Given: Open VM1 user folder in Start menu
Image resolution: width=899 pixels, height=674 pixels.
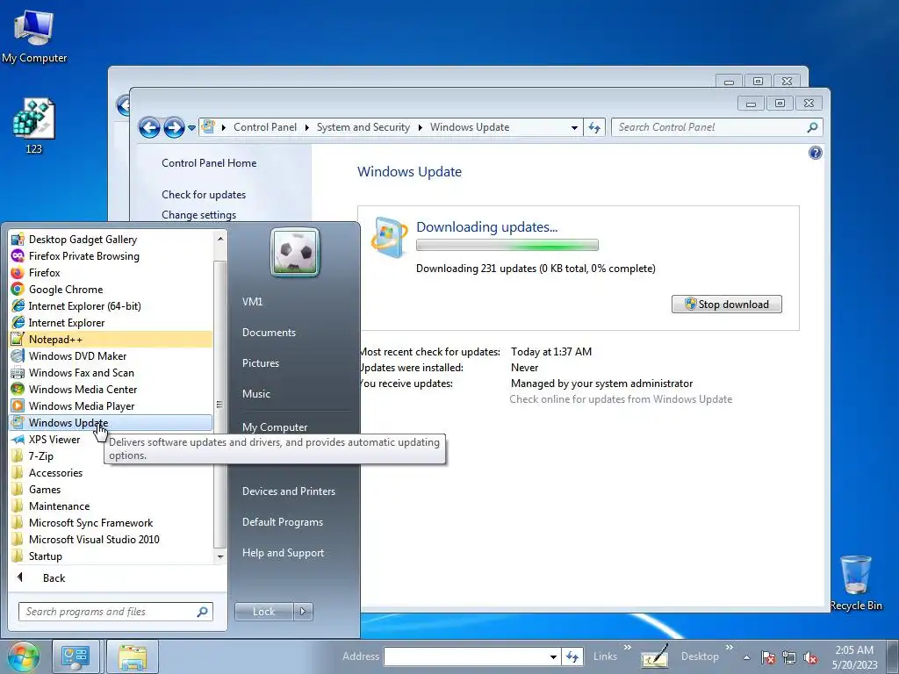Looking at the screenshot, I should (x=252, y=302).
